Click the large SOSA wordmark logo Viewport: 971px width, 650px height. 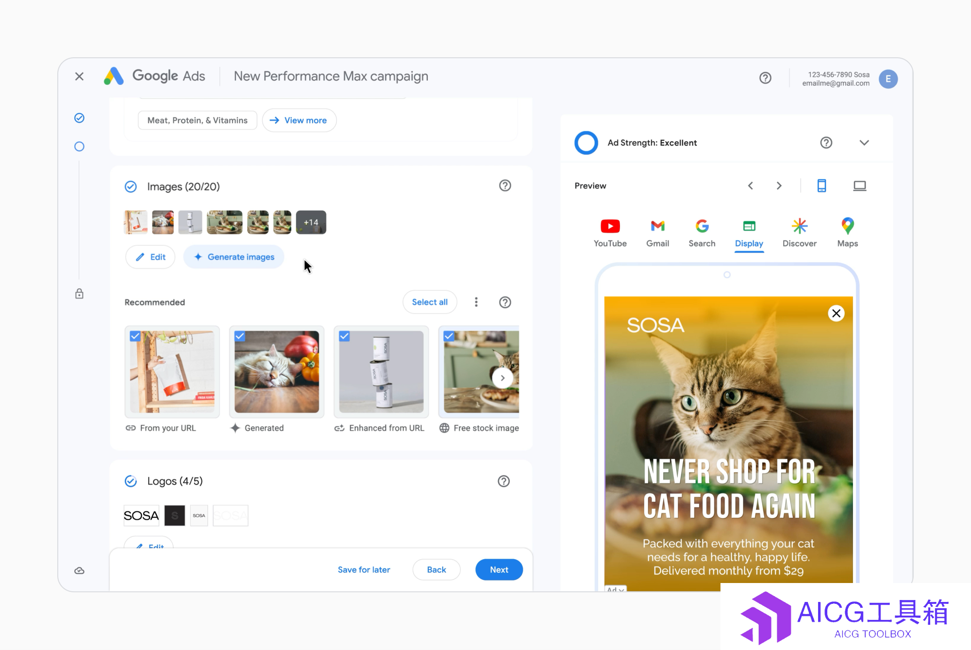pos(141,516)
